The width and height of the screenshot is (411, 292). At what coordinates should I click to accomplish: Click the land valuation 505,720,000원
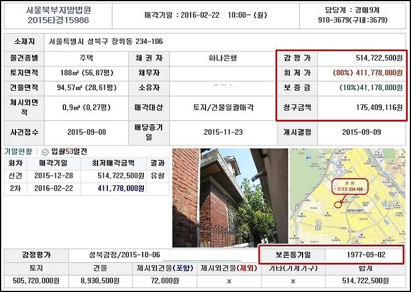36,281
